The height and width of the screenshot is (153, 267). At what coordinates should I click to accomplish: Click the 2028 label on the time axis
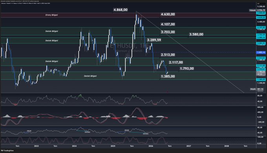point(227,146)
